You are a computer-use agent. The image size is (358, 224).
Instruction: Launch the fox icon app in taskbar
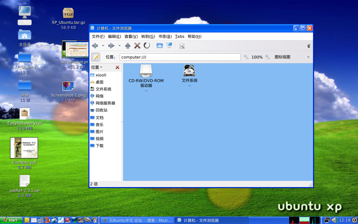point(47,220)
